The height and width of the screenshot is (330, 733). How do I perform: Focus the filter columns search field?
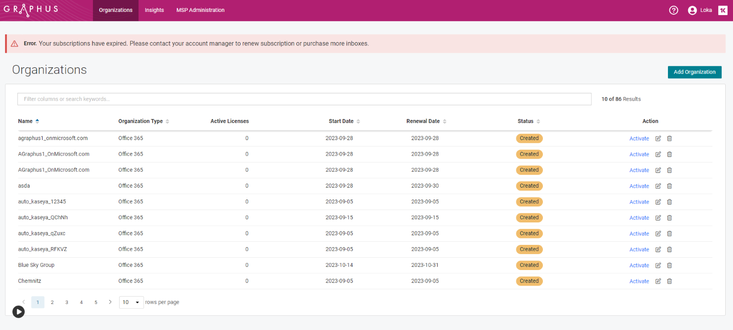(304, 99)
